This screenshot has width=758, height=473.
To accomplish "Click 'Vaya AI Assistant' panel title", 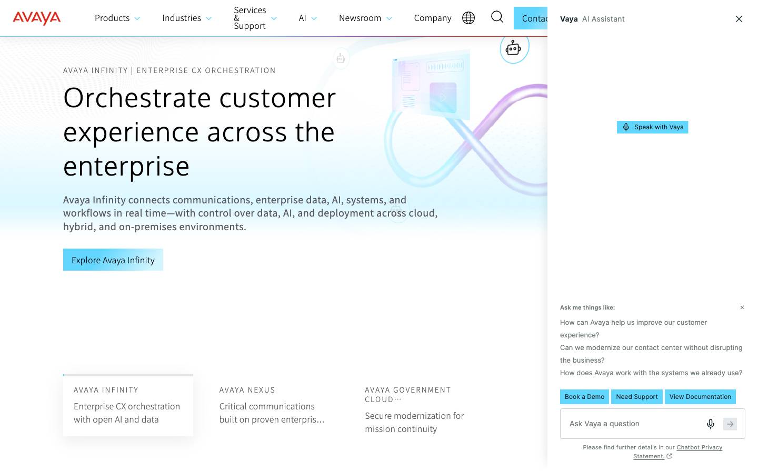I will [592, 19].
